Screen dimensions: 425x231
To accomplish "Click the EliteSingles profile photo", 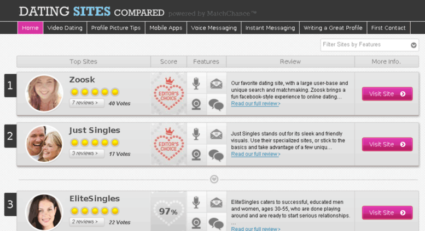I will [x=44, y=212].
